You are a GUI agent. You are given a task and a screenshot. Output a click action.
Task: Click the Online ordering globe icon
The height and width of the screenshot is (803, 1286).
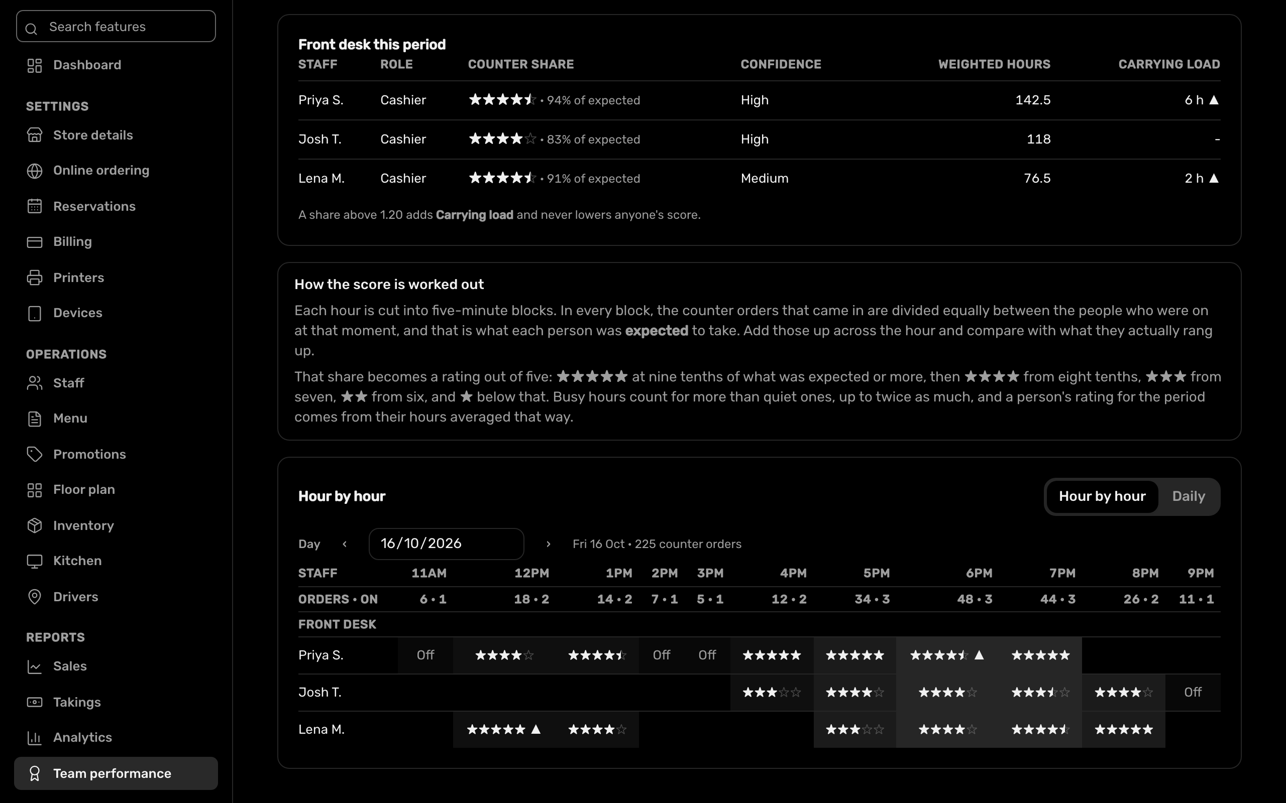35,171
